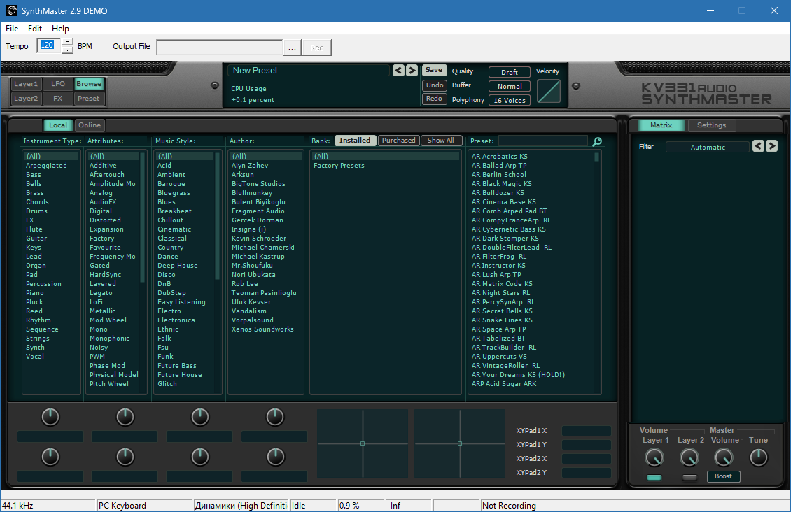
Task: Open the Preset tab
Action: (x=89, y=98)
